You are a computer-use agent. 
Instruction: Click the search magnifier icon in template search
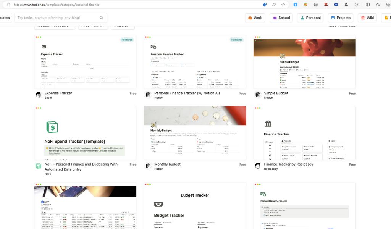point(101,18)
